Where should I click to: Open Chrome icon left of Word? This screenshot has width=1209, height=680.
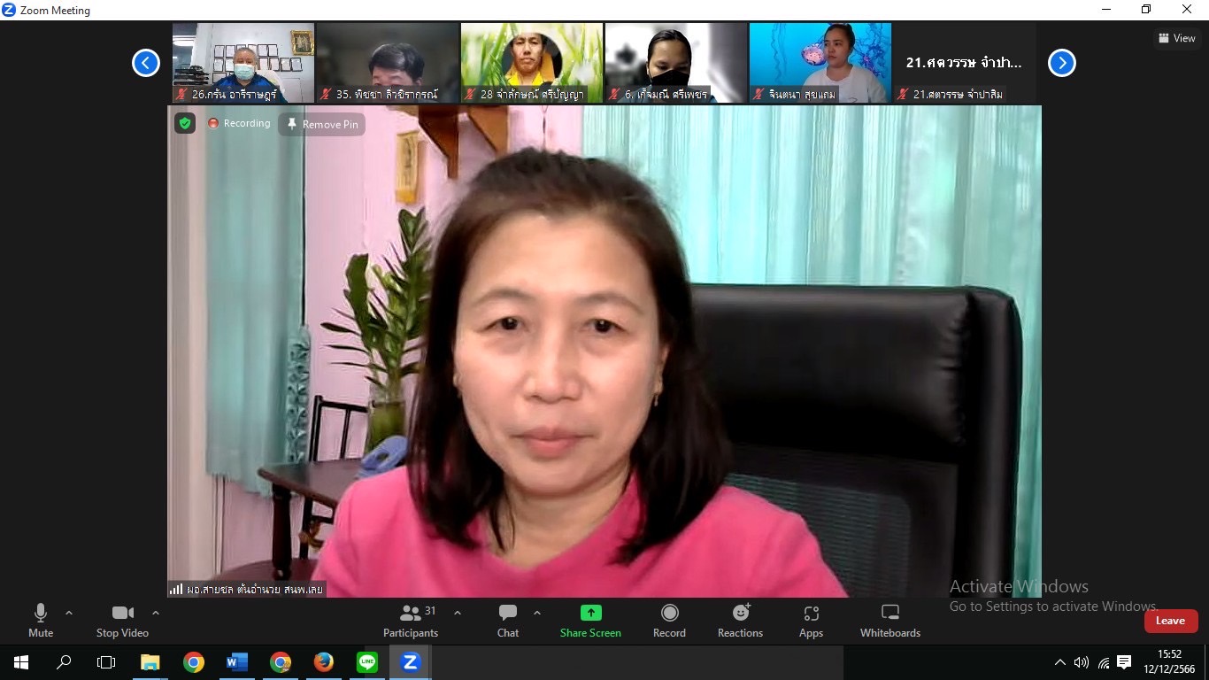coord(194,662)
